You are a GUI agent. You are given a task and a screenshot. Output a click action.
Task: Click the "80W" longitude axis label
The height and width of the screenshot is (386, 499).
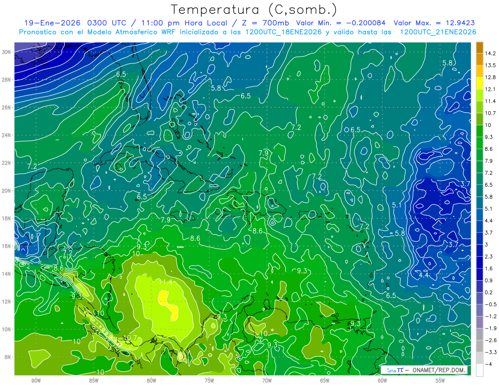point(151,381)
